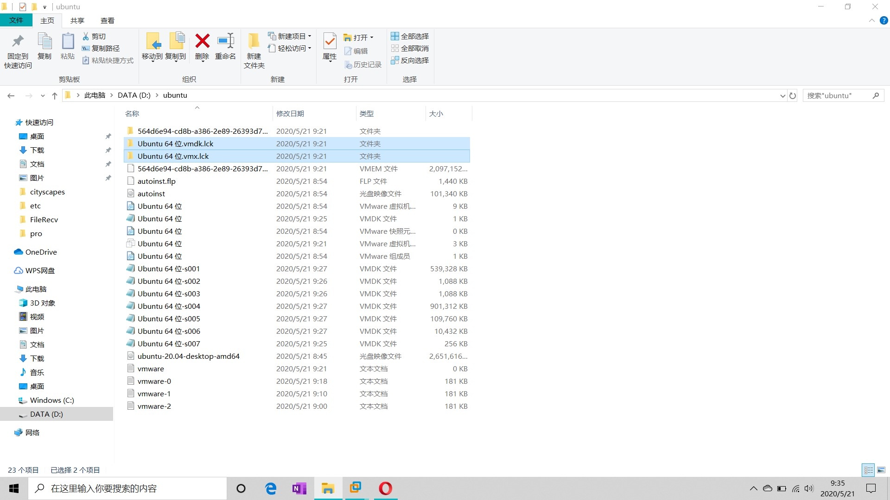Open recent locations dropdown arrow

coord(43,96)
